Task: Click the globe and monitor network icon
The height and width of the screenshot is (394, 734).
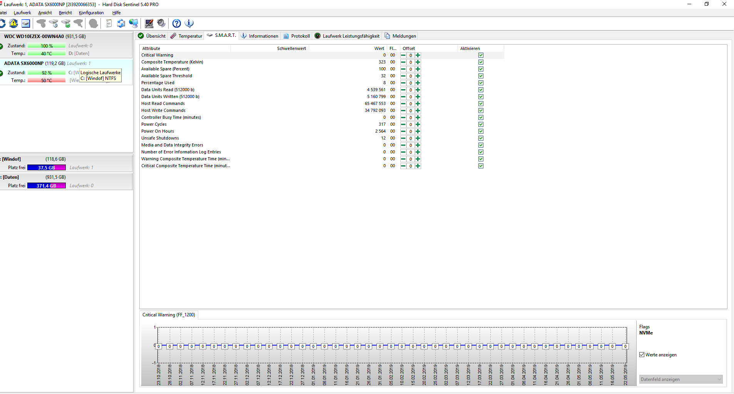Action: click(x=134, y=23)
